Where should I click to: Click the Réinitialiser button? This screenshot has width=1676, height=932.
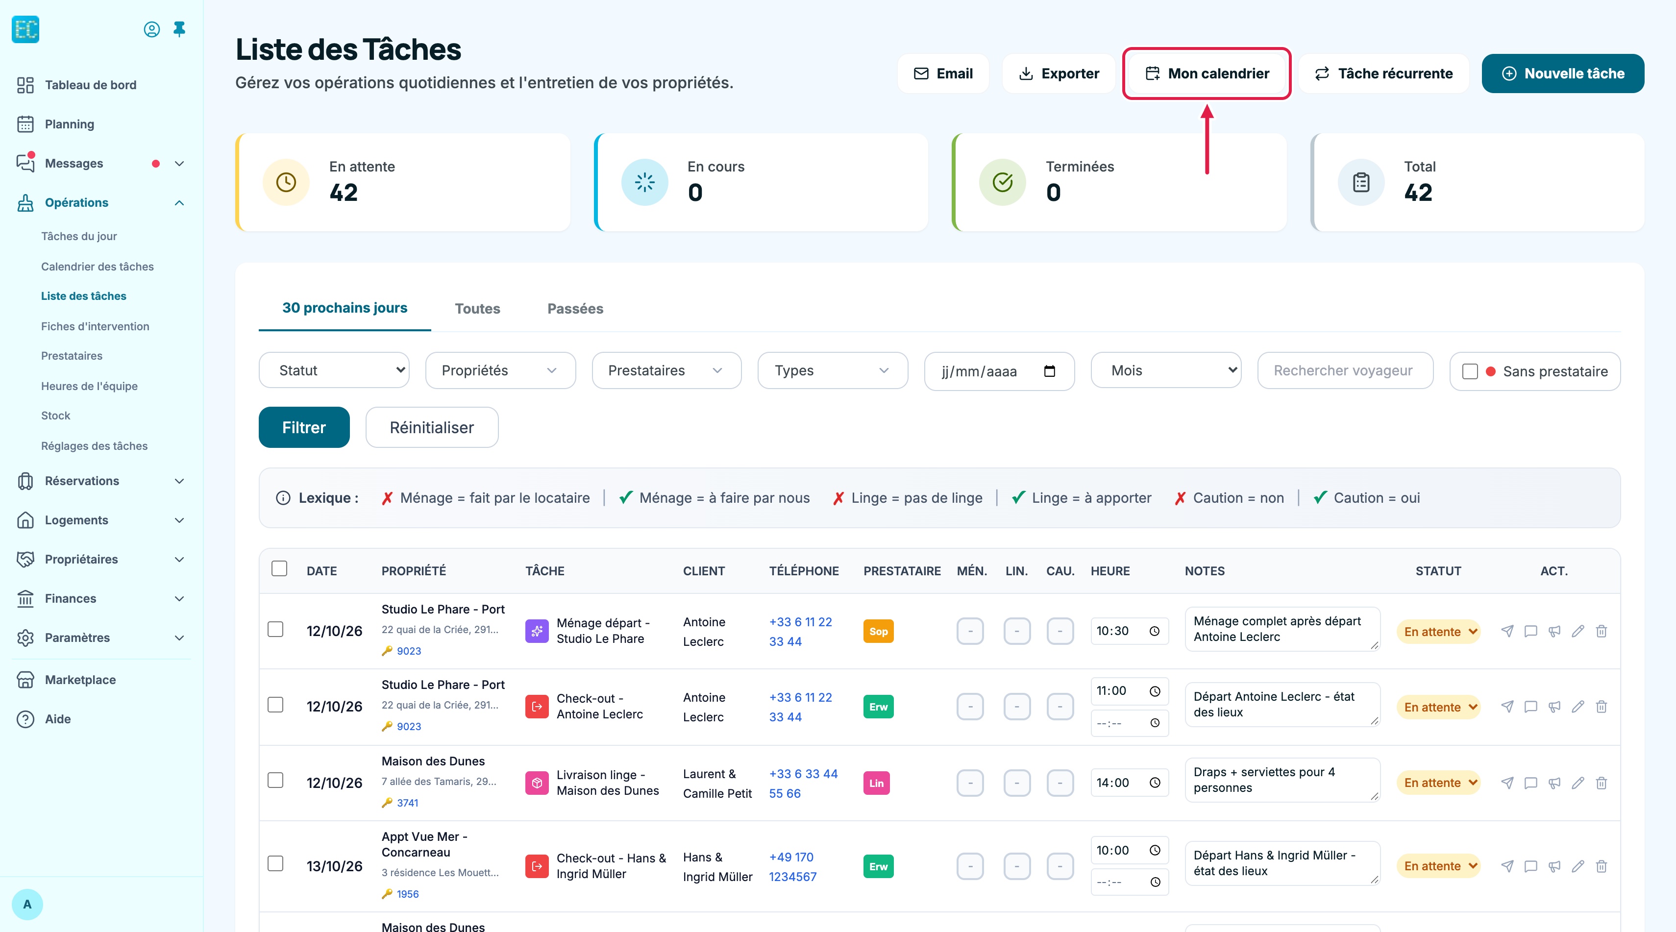432,427
